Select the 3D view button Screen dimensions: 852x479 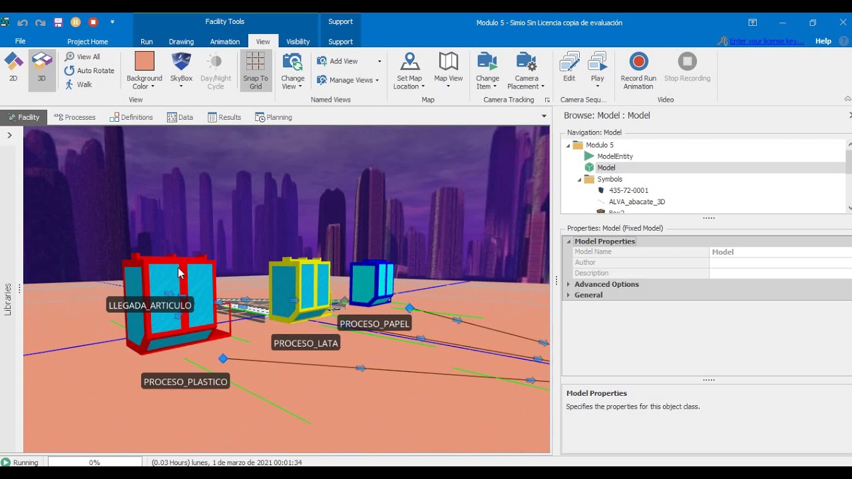click(x=41, y=70)
